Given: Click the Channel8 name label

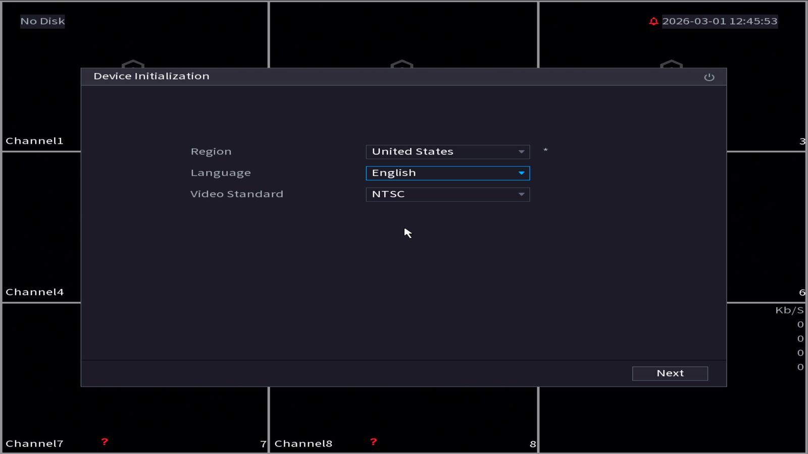Looking at the screenshot, I should pyautogui.click(x=303, y=443).
